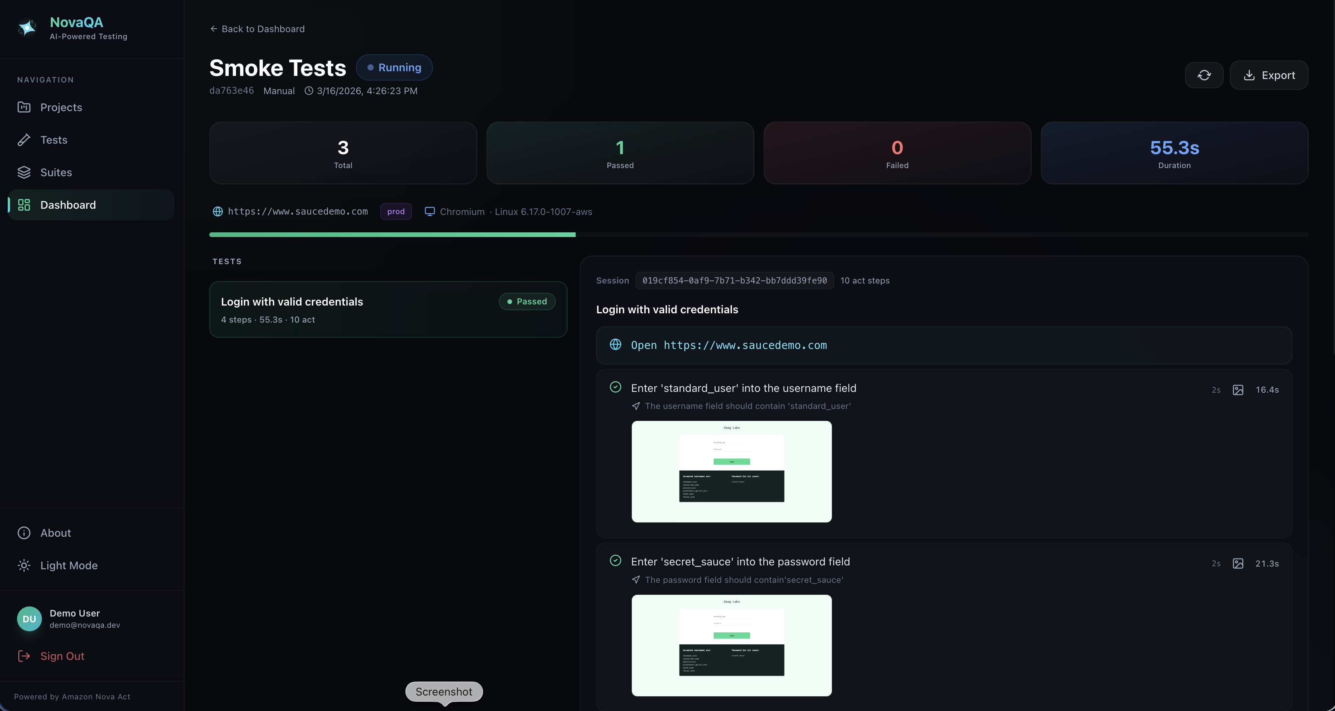Open Projects in the navigation
This screenshot has height=711, width=1335.
(x=60, y=107)
